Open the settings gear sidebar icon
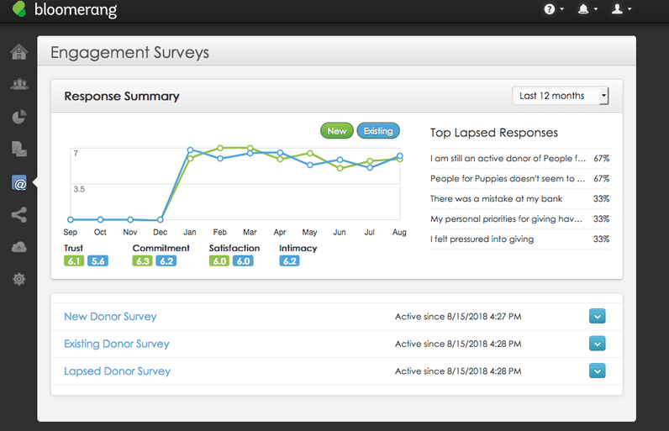This screenshot has height=431, width=669. click(18, 279)
